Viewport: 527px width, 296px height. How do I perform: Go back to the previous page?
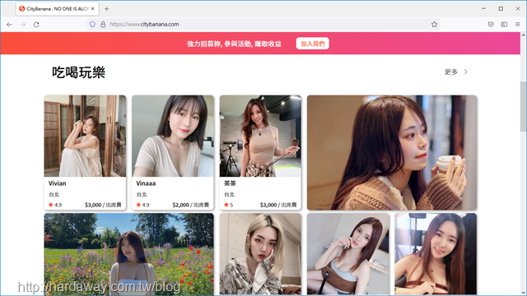(9, 24)
